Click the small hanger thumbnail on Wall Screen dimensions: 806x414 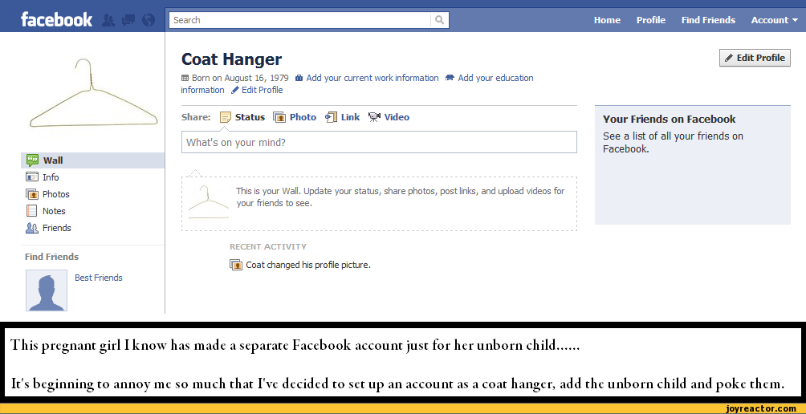(x=208, y=201)
